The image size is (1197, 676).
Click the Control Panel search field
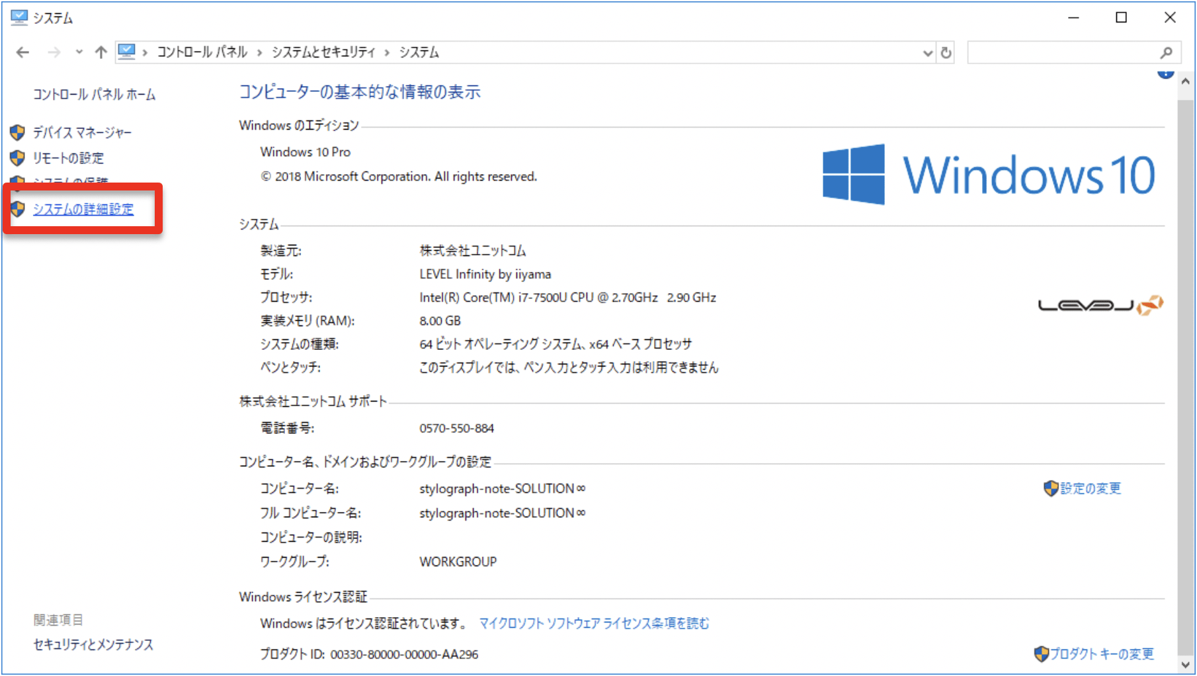(1073, 53)
